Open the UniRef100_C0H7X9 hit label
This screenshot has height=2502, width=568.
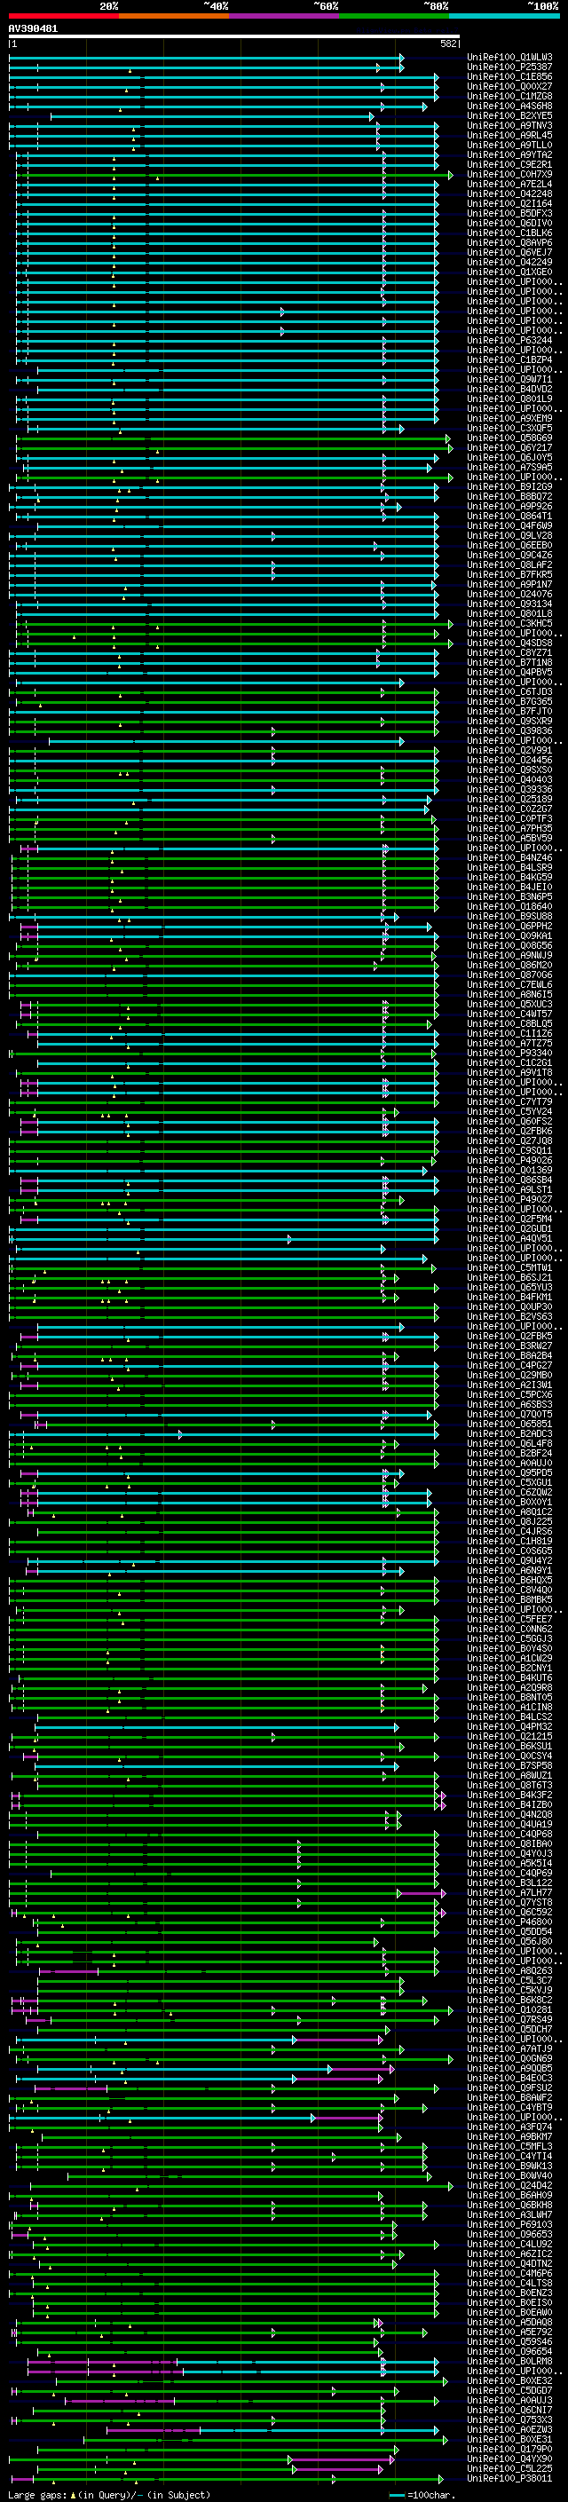[x=509, y=175]
